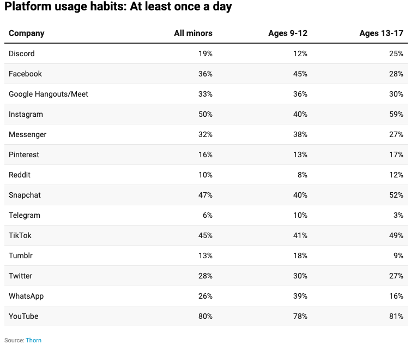
Task: Select the Google Hangouts/Meet row label
Action: 49,94
